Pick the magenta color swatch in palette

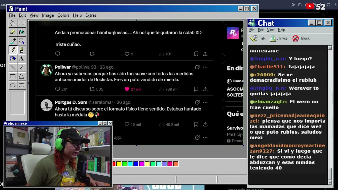coord(142,164)
